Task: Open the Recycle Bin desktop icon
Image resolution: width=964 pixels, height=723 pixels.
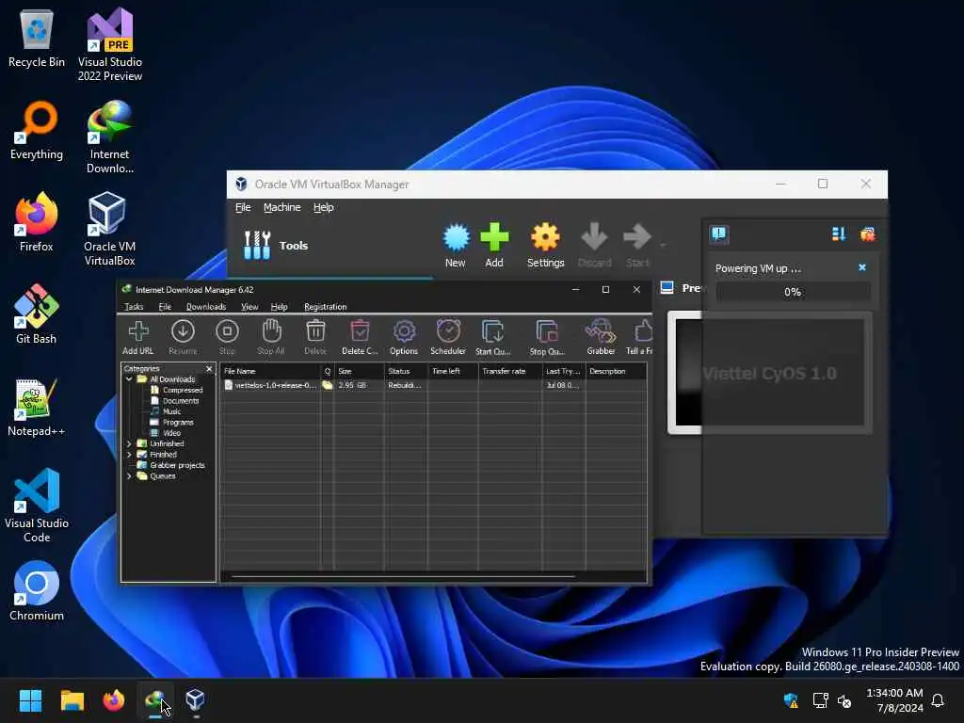Action: point(37,38)
